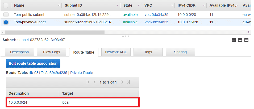Switch to bottom-docked small panel layout icon
This screenshot has width=254, height=109.
click(x=234, y=40)
